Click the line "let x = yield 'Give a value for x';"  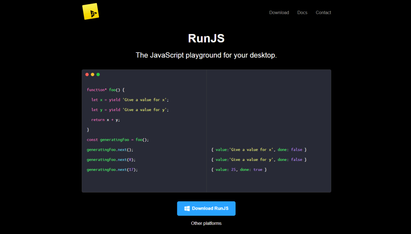pyautogui.click(x=130, y=100)
